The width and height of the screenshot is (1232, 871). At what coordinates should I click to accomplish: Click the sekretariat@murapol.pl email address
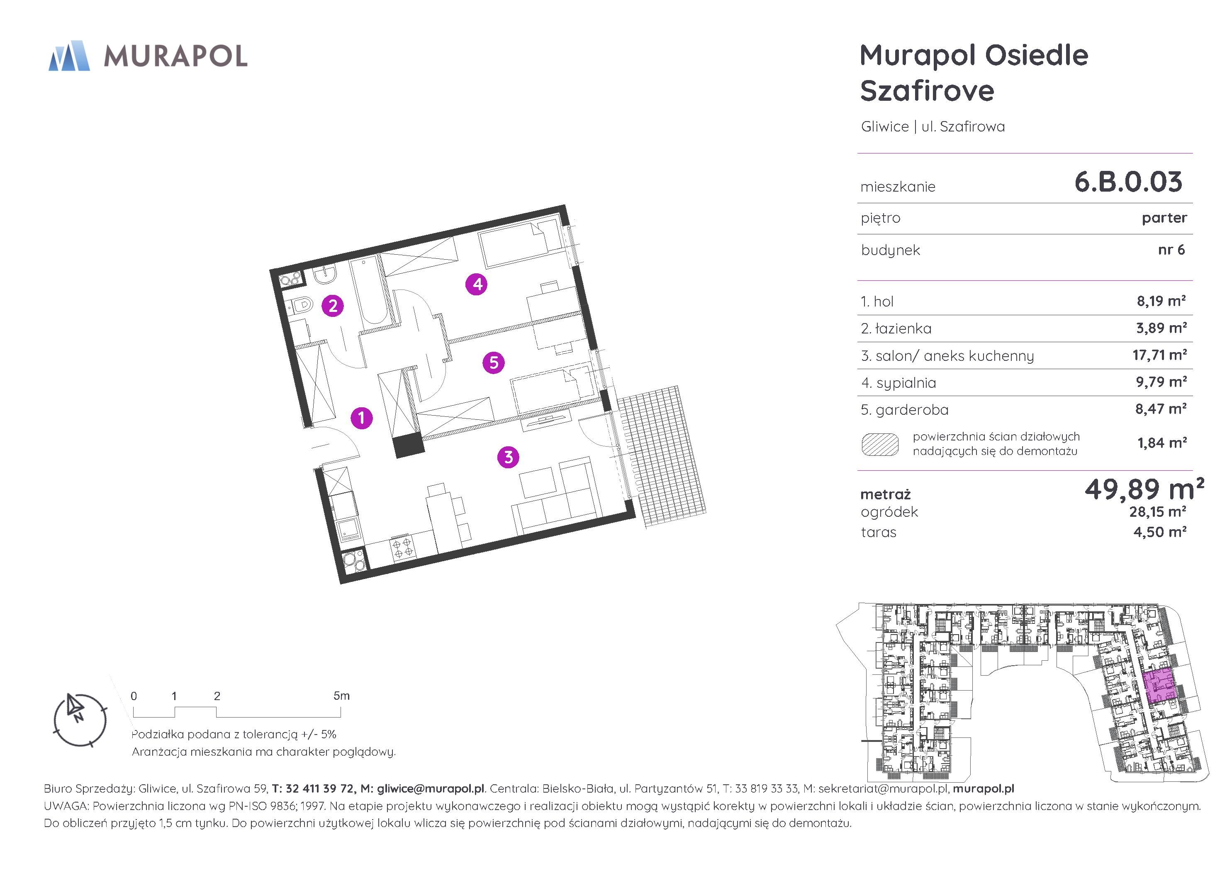884,788
